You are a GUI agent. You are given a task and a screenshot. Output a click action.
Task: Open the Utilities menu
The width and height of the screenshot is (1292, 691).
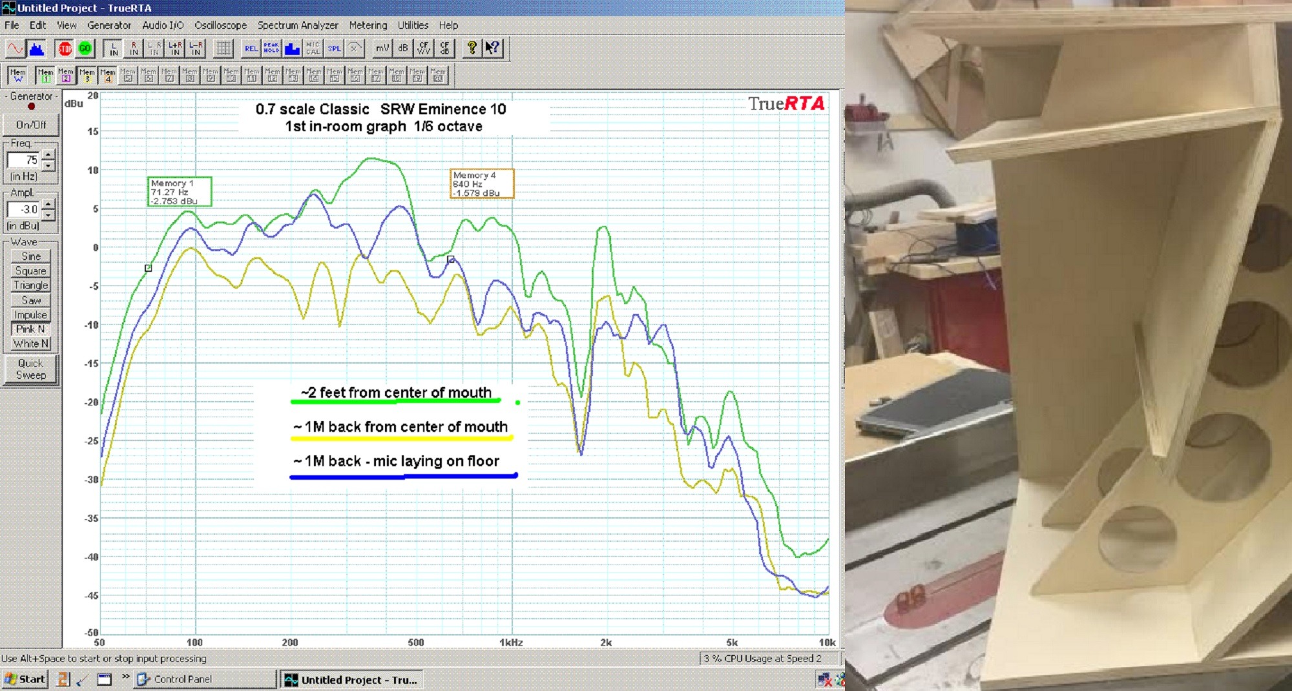tap(413, 25)
